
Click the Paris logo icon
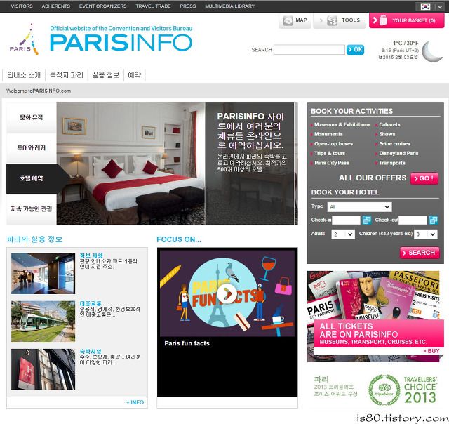pyautogui.click(x=25, y=39)
